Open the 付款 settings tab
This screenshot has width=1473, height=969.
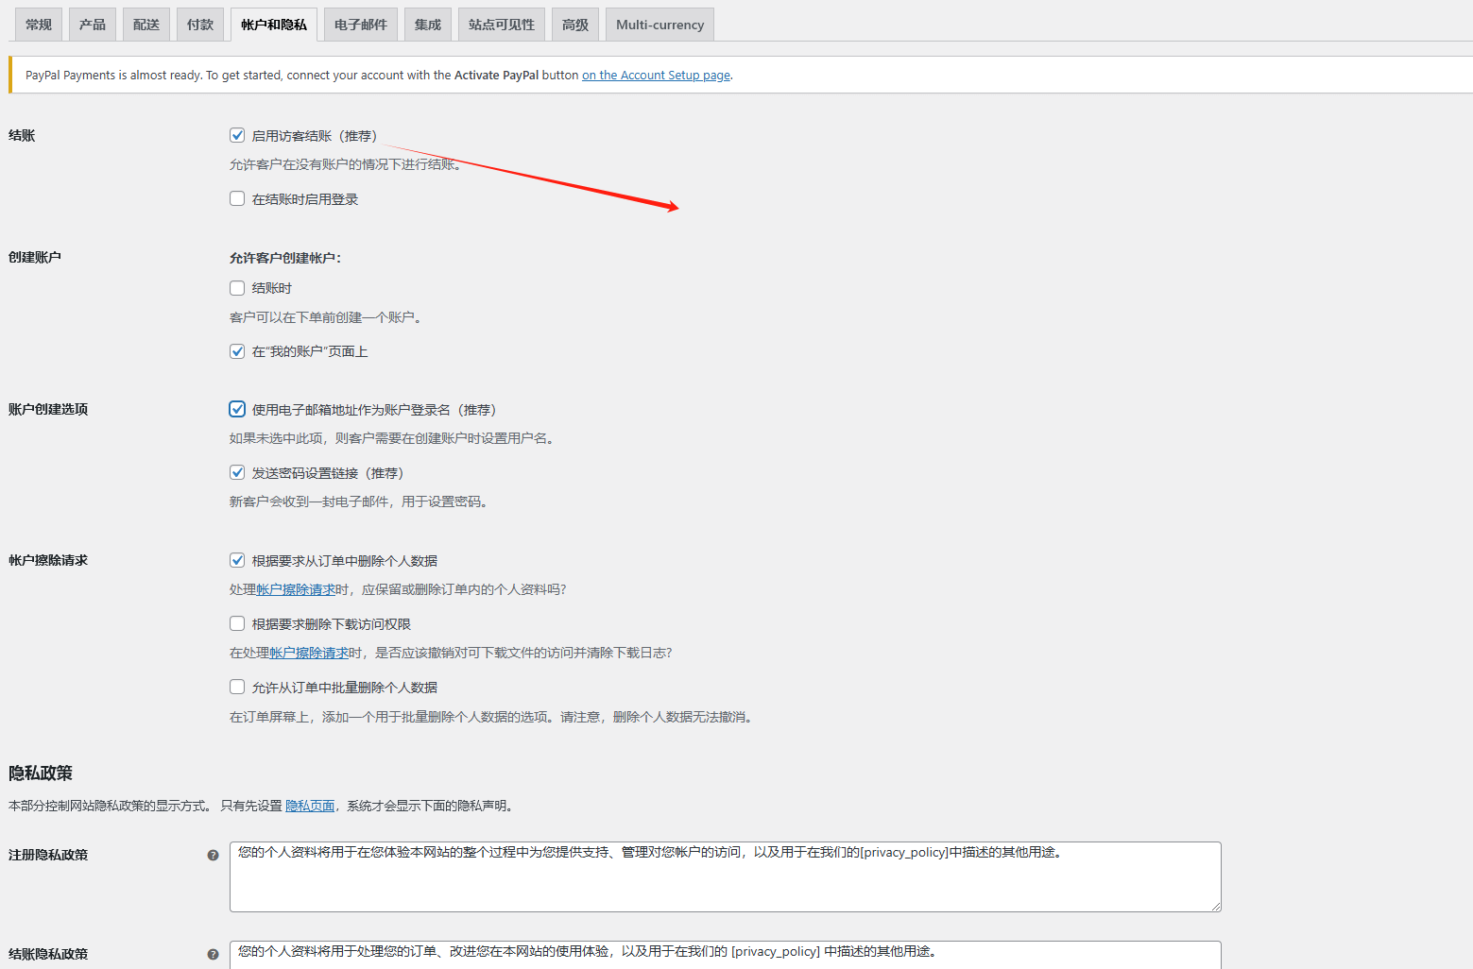(200, 25)
